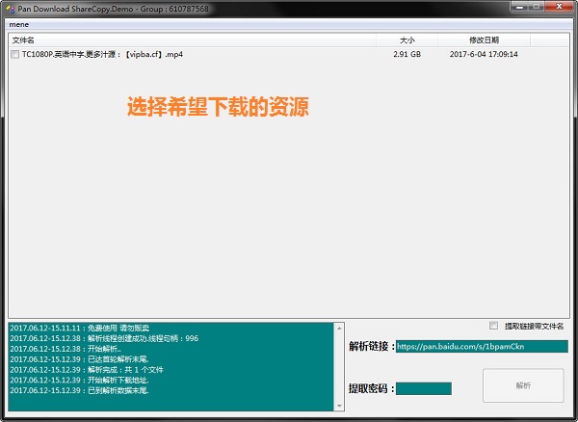Screen dimensions: 578x422
Task: Click the 2017-6-04 17:09:14 date cell
Action: 484,55
